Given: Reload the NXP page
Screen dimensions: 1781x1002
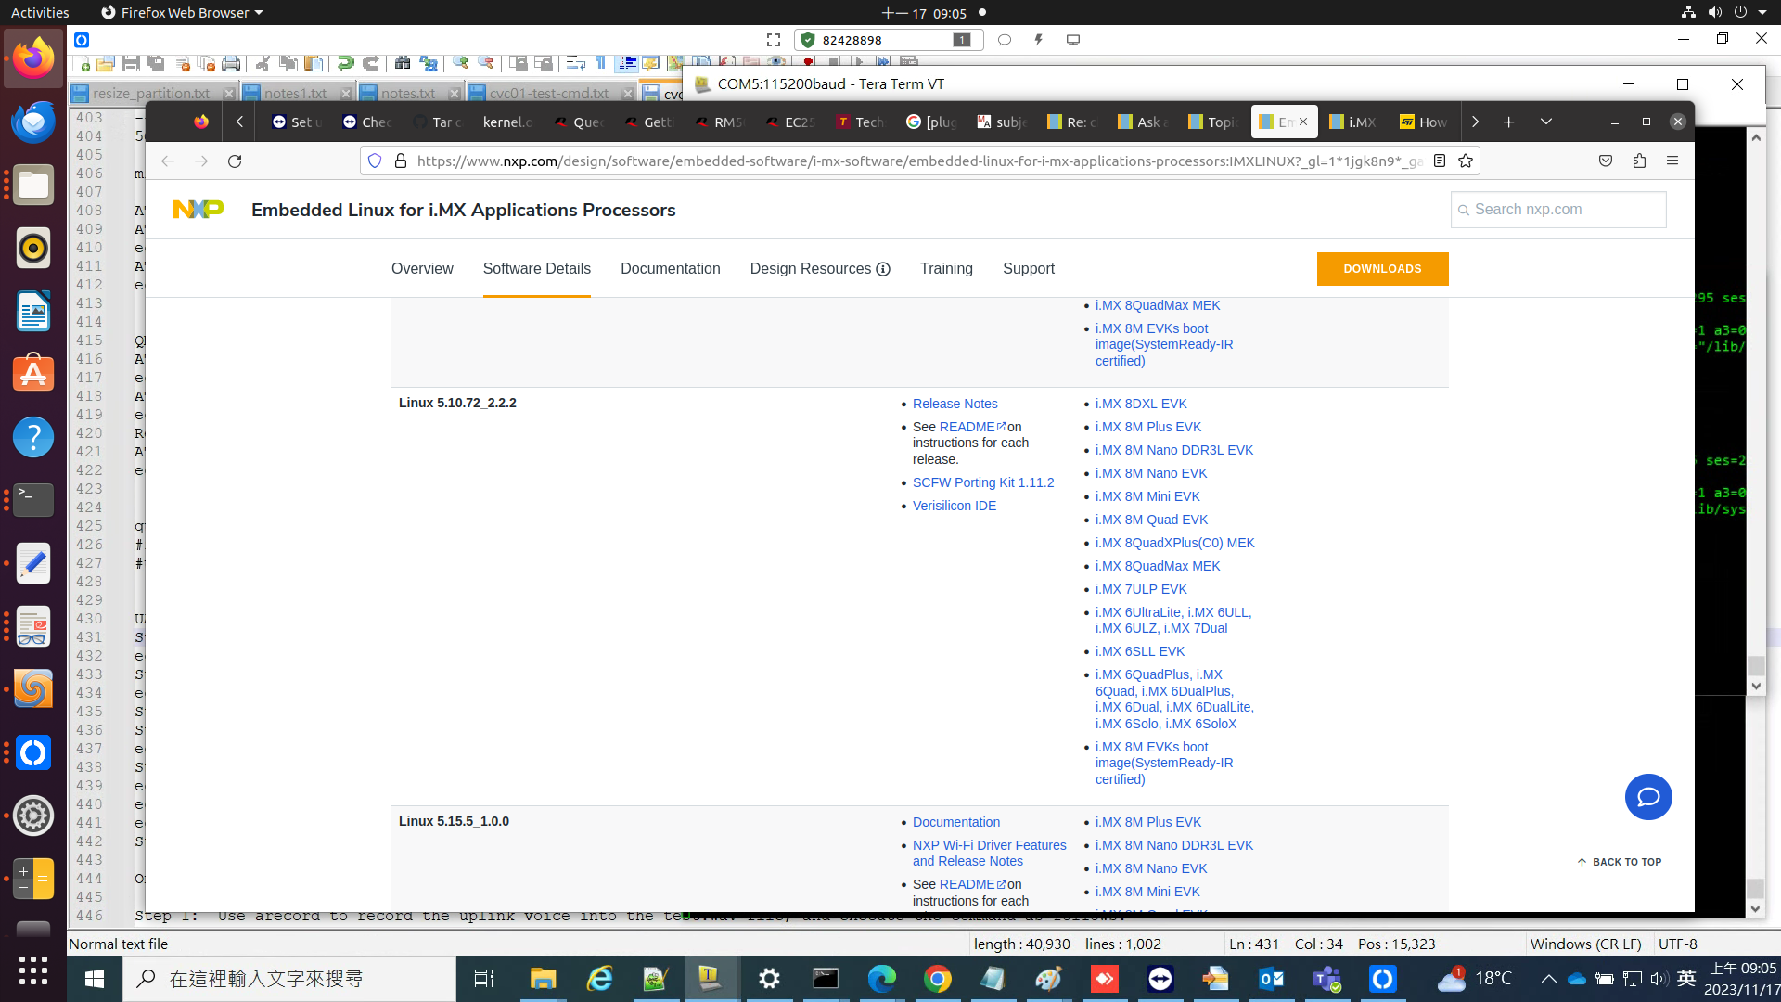Looking at the screenshot, I should point(235,161).
